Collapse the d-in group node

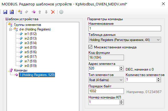[10, 29]
